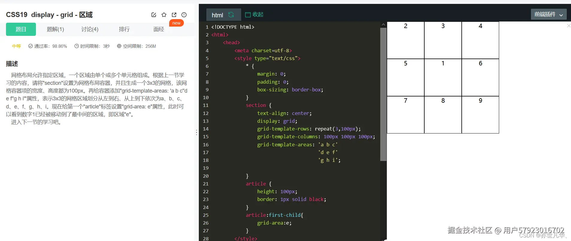Open the 题解(1) tab
The width and height of the screenshot is (571, 241).
coord(55,29)
